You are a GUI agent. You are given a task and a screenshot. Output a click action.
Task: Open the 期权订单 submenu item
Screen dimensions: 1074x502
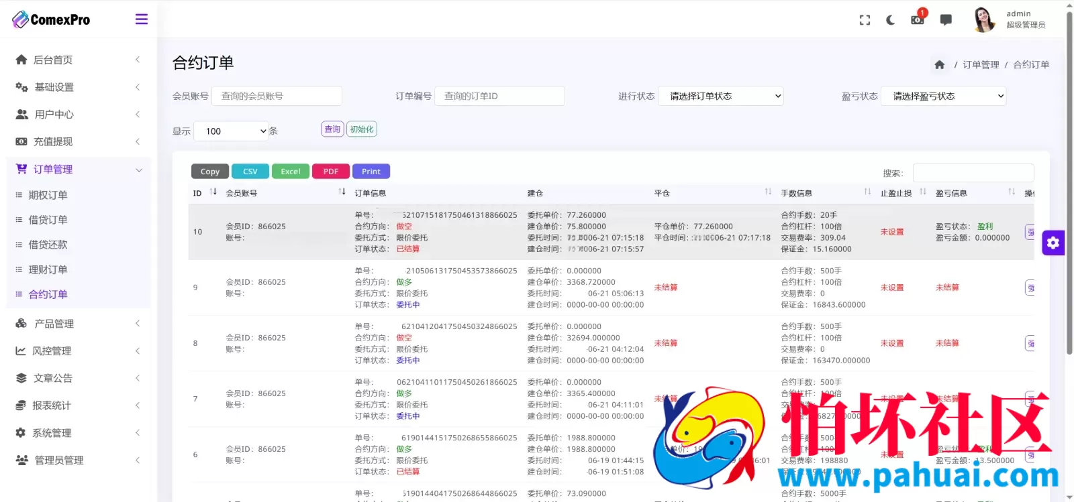click(48, 195)
